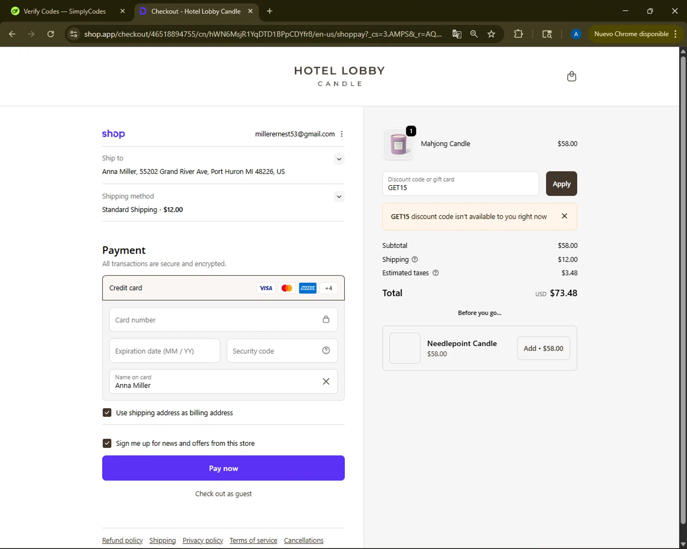Screen dimensions: 687x549
Task: Click the Apply discount button
Action: [562, 183]
